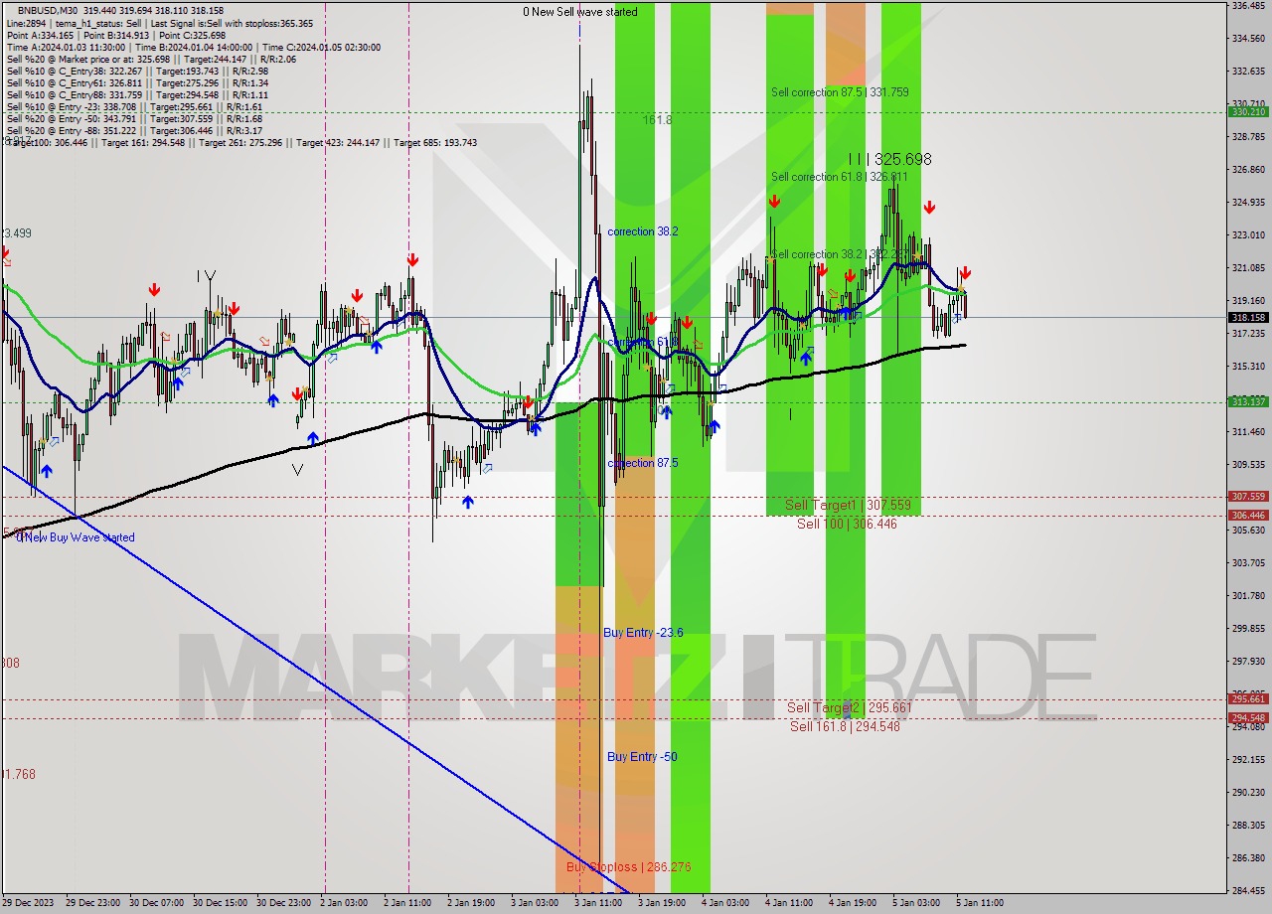This screenshot has height=914, width=1272.
Task: Click the red 306.446 price tag
Action: point(1249,516)
